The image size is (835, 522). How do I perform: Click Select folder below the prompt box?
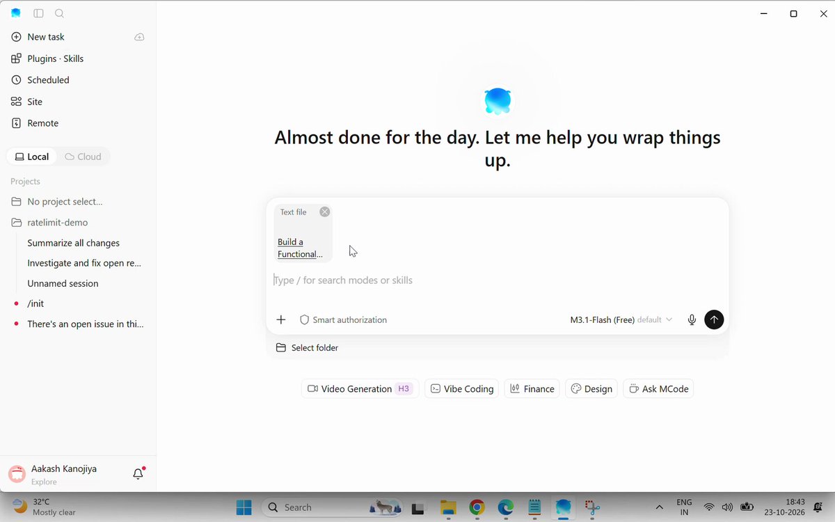coord(307,348)
